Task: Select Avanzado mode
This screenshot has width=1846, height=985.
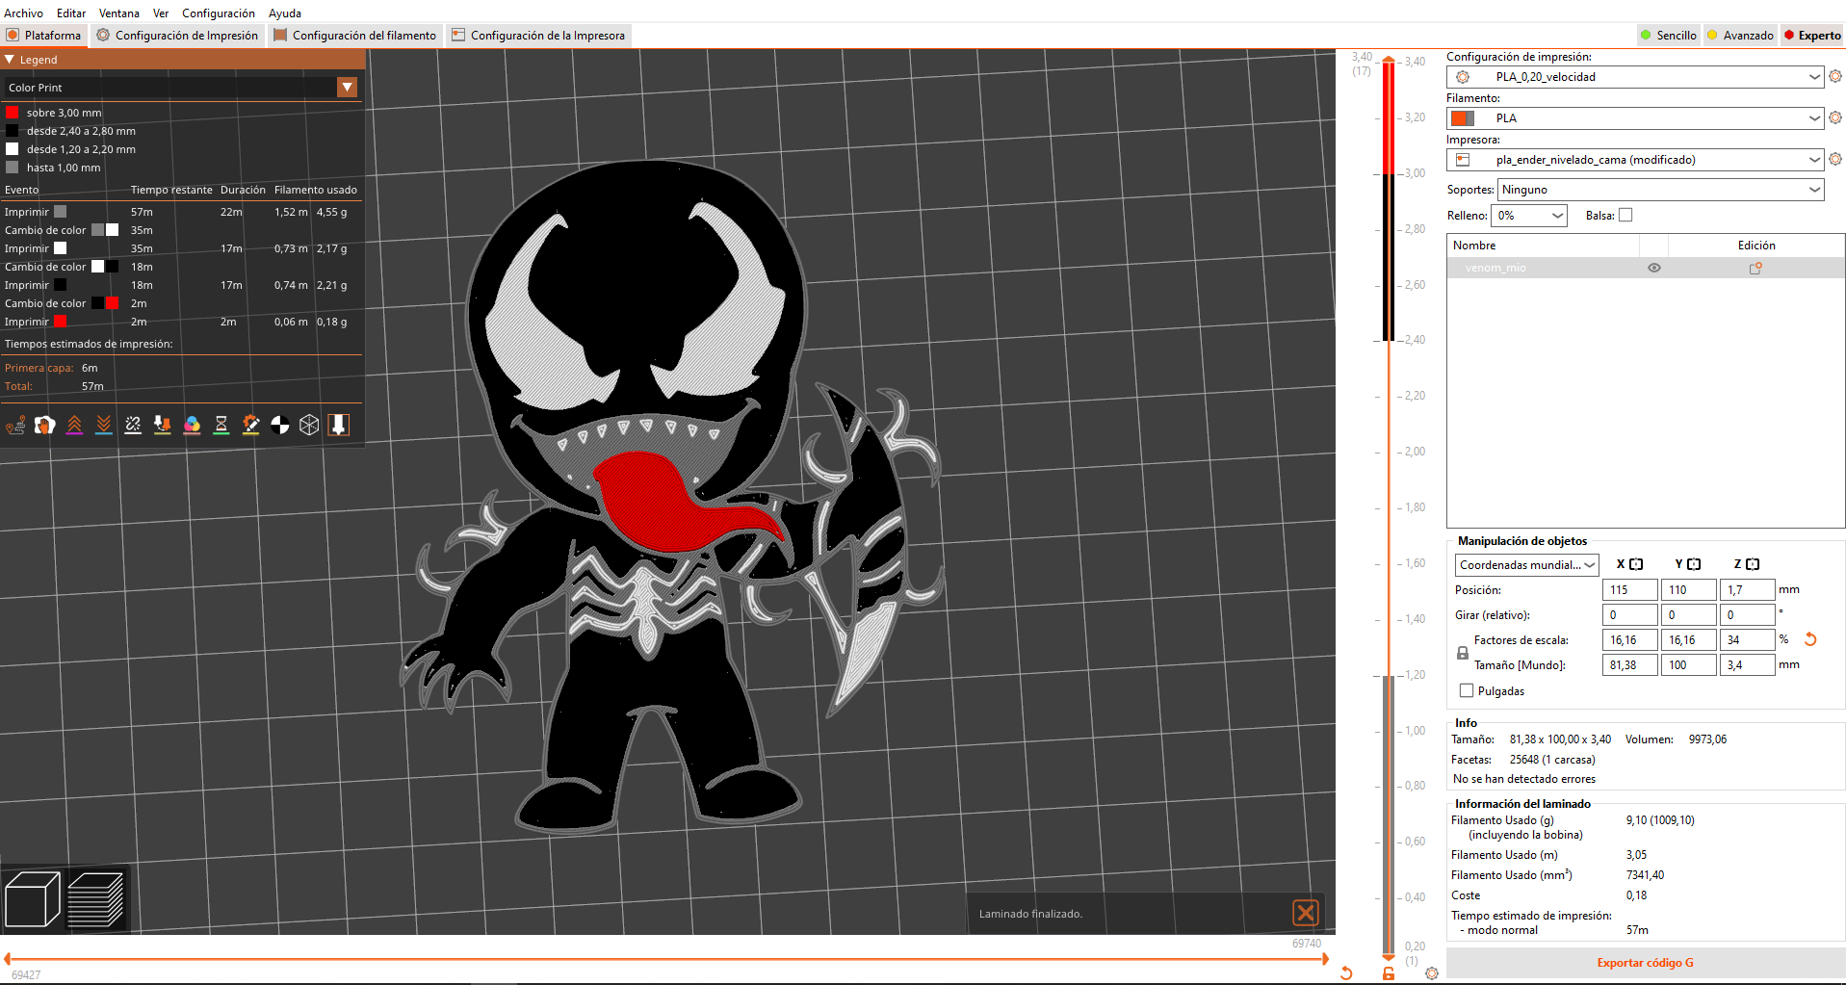Action: point(1740,35)
